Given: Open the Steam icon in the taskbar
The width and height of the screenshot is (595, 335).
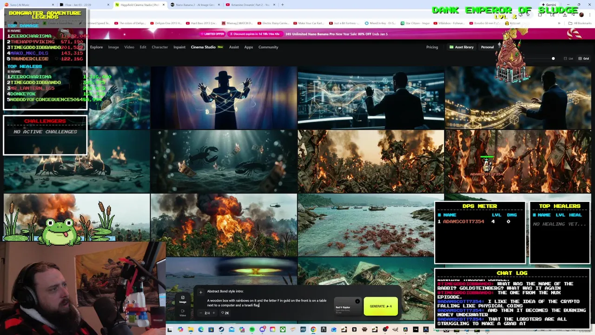Looking at the screenshot, I should click(221, 330).
